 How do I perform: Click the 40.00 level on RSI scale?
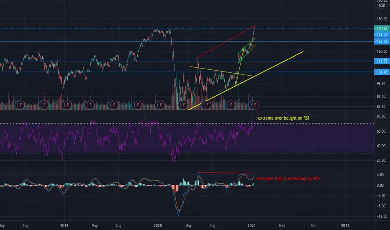(x=381, y=146)
